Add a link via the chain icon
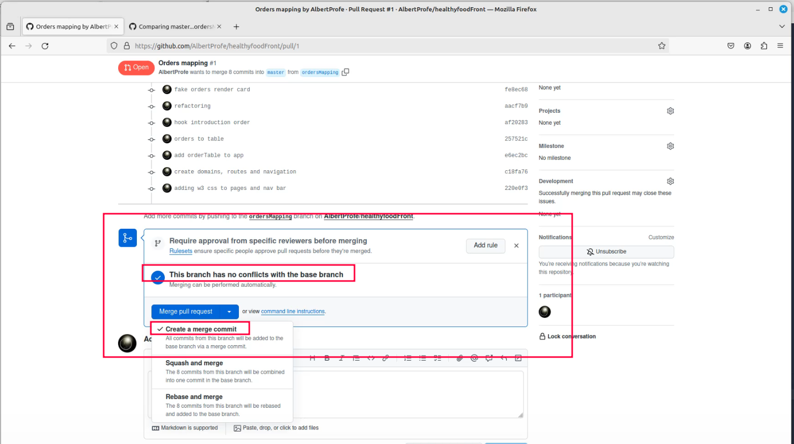 click(386, 358)
